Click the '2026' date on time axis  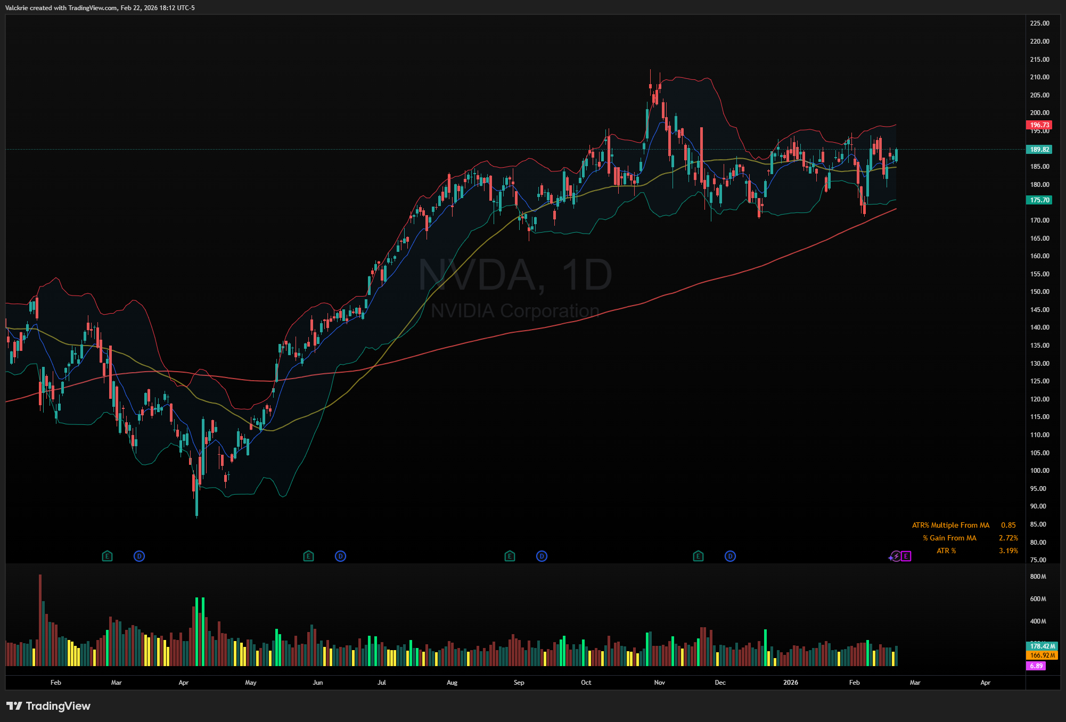791,683
